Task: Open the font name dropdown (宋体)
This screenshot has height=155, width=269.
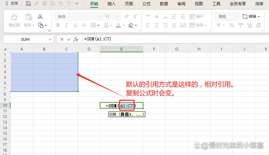Action: (x=99, y=17)
